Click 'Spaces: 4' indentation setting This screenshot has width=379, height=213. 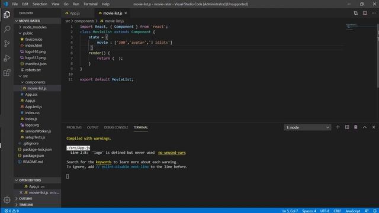(309, 211)
